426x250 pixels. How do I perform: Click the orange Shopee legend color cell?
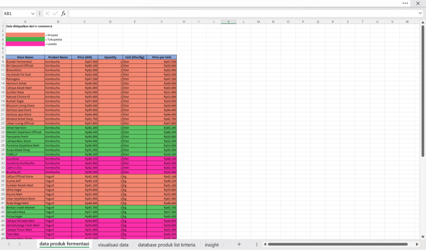click(24, 34)
